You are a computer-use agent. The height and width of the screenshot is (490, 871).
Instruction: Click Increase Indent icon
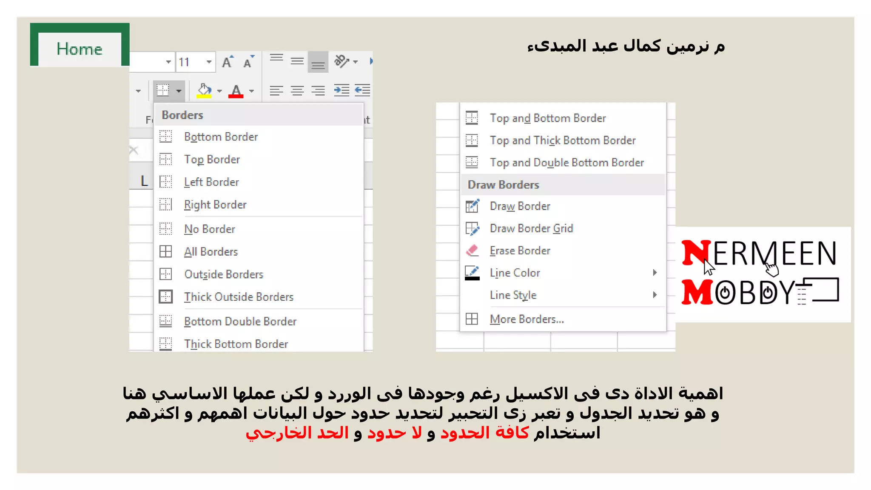point(363,90)
